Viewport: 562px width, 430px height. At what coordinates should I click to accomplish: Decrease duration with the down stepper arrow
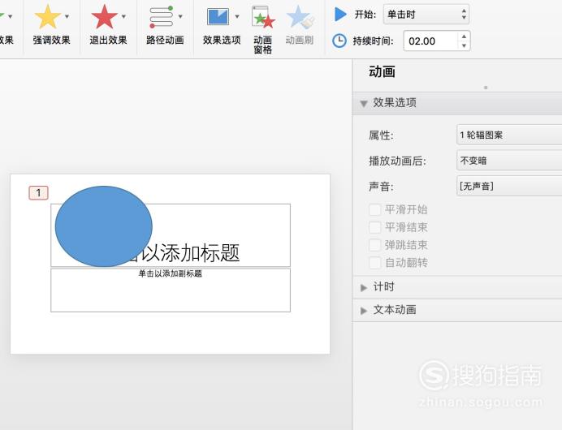coord(464,45)
